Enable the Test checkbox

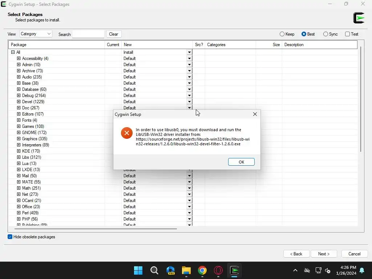(347, 34)
